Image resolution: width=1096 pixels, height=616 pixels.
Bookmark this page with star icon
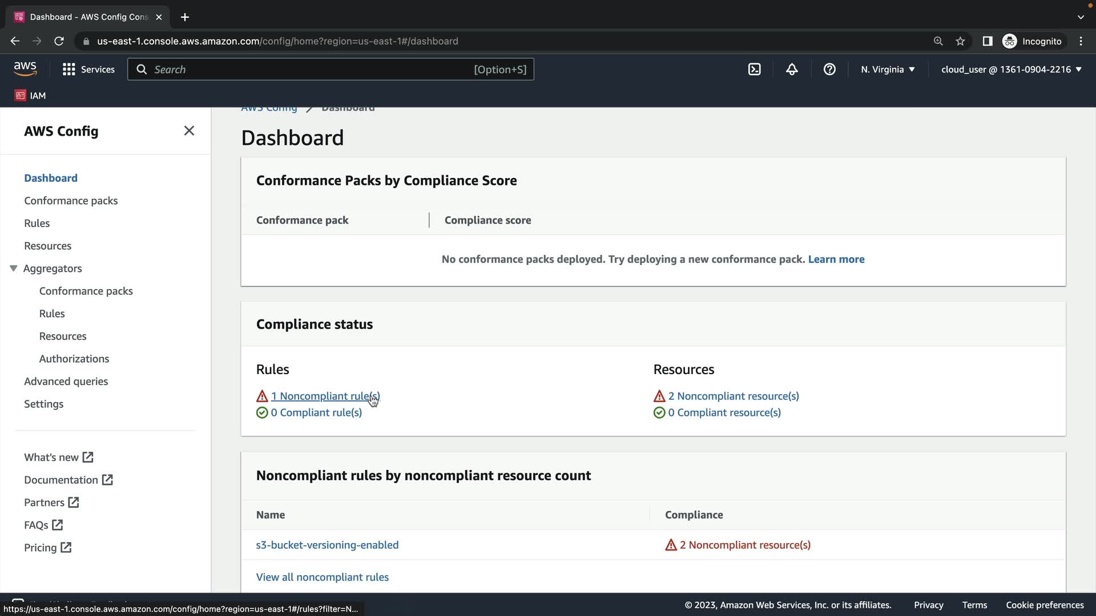[960, 41]
